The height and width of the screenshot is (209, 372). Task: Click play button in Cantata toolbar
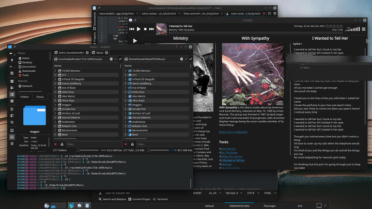(139, 29)
